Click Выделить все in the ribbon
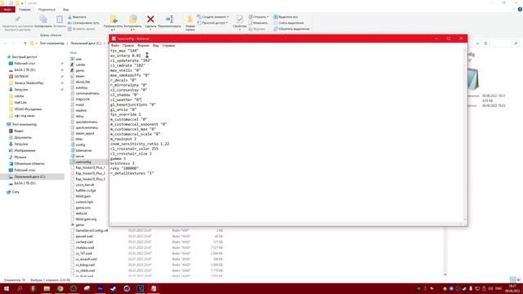 (285, 17)
